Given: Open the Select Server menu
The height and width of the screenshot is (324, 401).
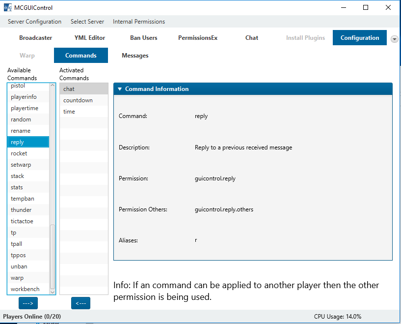Looking at the screenshot, I should tap(87, 22).
